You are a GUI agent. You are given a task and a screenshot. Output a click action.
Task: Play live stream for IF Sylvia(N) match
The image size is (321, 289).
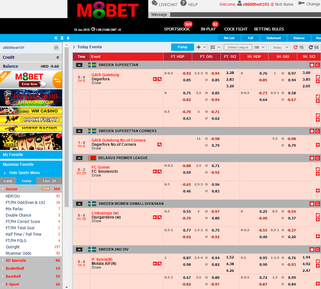[155, 264]
